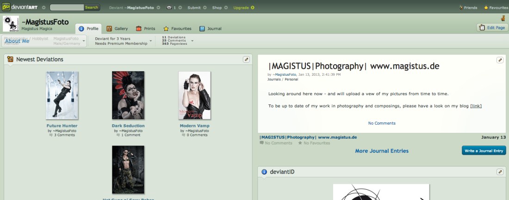Viewport: 509px width, 200px height.
Task: Click the Upgrade link
Action: pos(241,7)
